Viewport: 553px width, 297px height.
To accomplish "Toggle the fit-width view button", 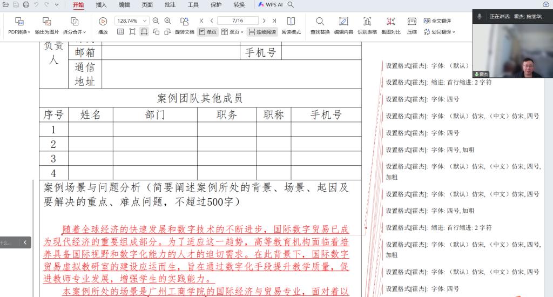I will pos(144,32).
